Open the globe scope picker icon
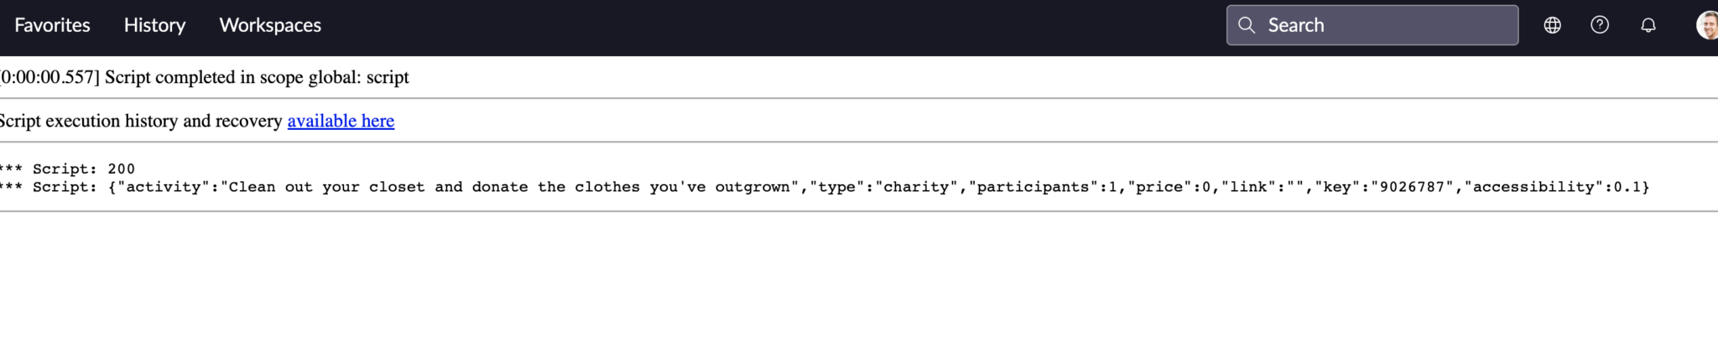 click(1552, 25)
